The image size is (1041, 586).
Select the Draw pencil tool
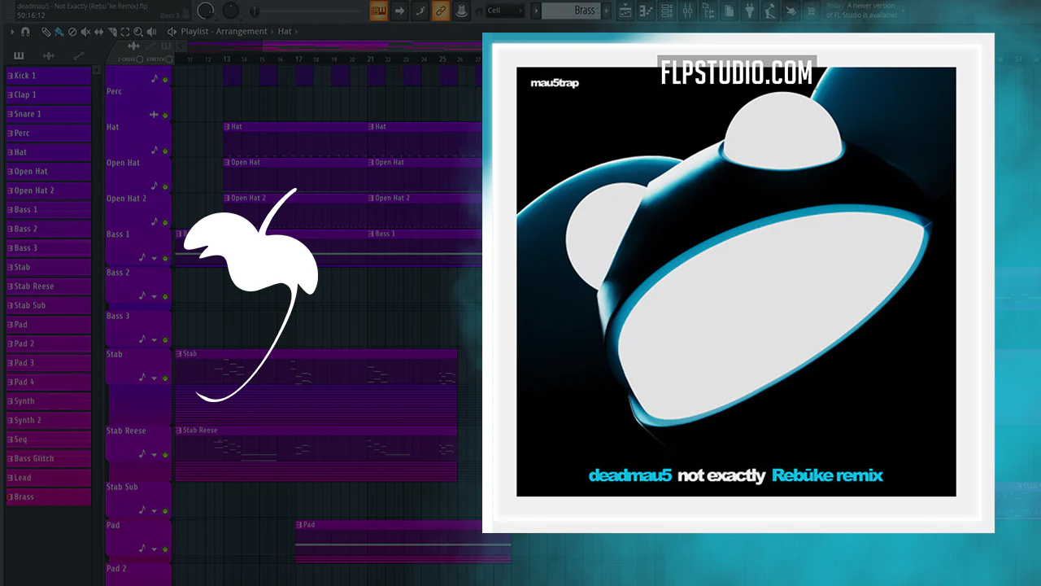(46, 32)
